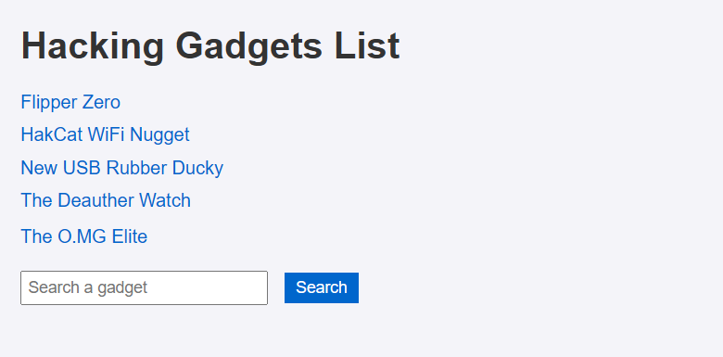This screenshot has height=357, width=723.
Task: Focus the Search a gadget field
Action: (144, 287)
